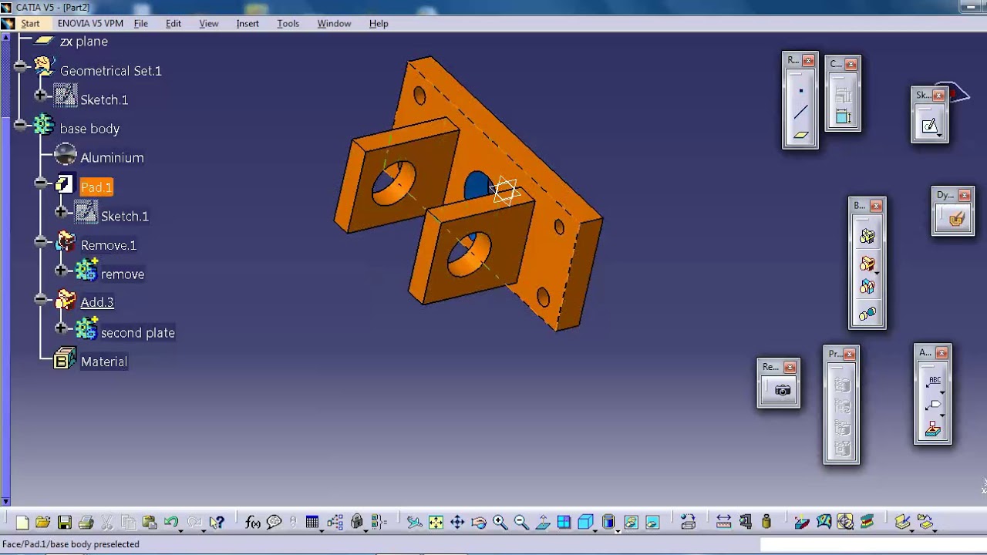Image resolution: width=987 pixels, height=555 pixels.
Task: Select the Pan view tool
Action: 457,523
